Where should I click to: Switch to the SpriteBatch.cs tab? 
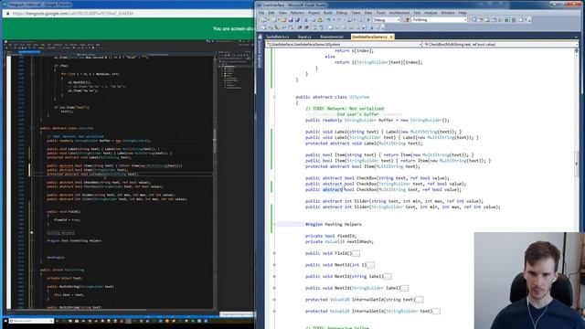pos(277,37)
